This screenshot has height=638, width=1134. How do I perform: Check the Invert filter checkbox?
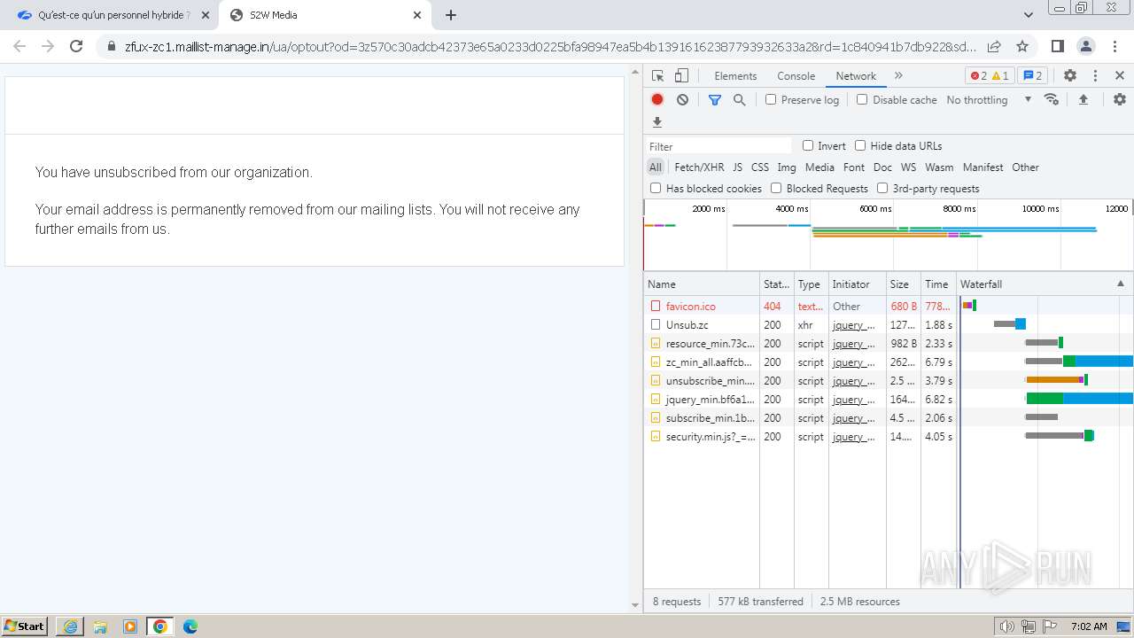[808, 145]
